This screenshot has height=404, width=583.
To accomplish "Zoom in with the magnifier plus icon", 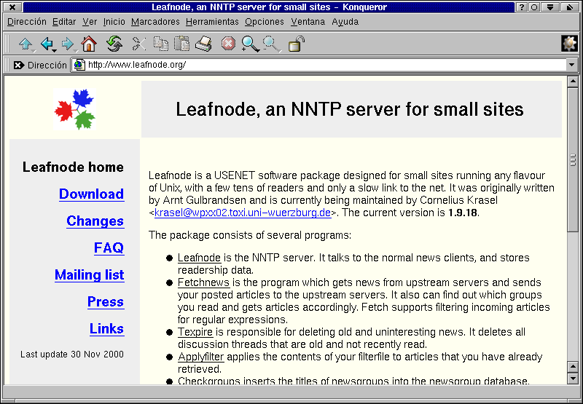I will [250, 44].
